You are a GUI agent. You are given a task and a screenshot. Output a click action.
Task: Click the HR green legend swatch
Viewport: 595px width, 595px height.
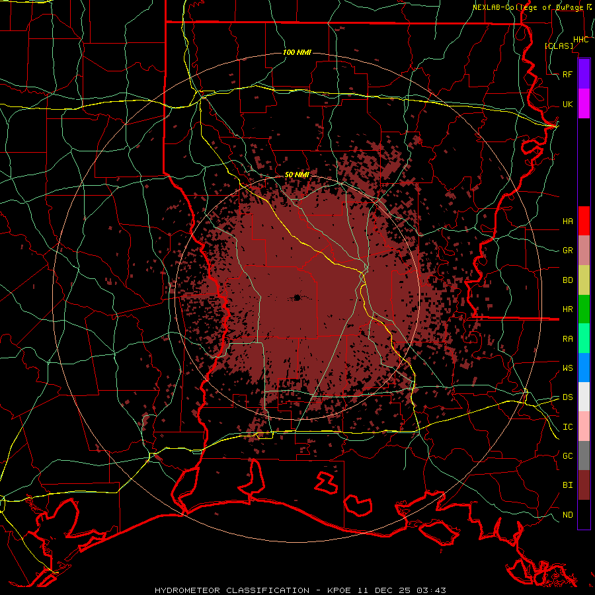[584, 309]
